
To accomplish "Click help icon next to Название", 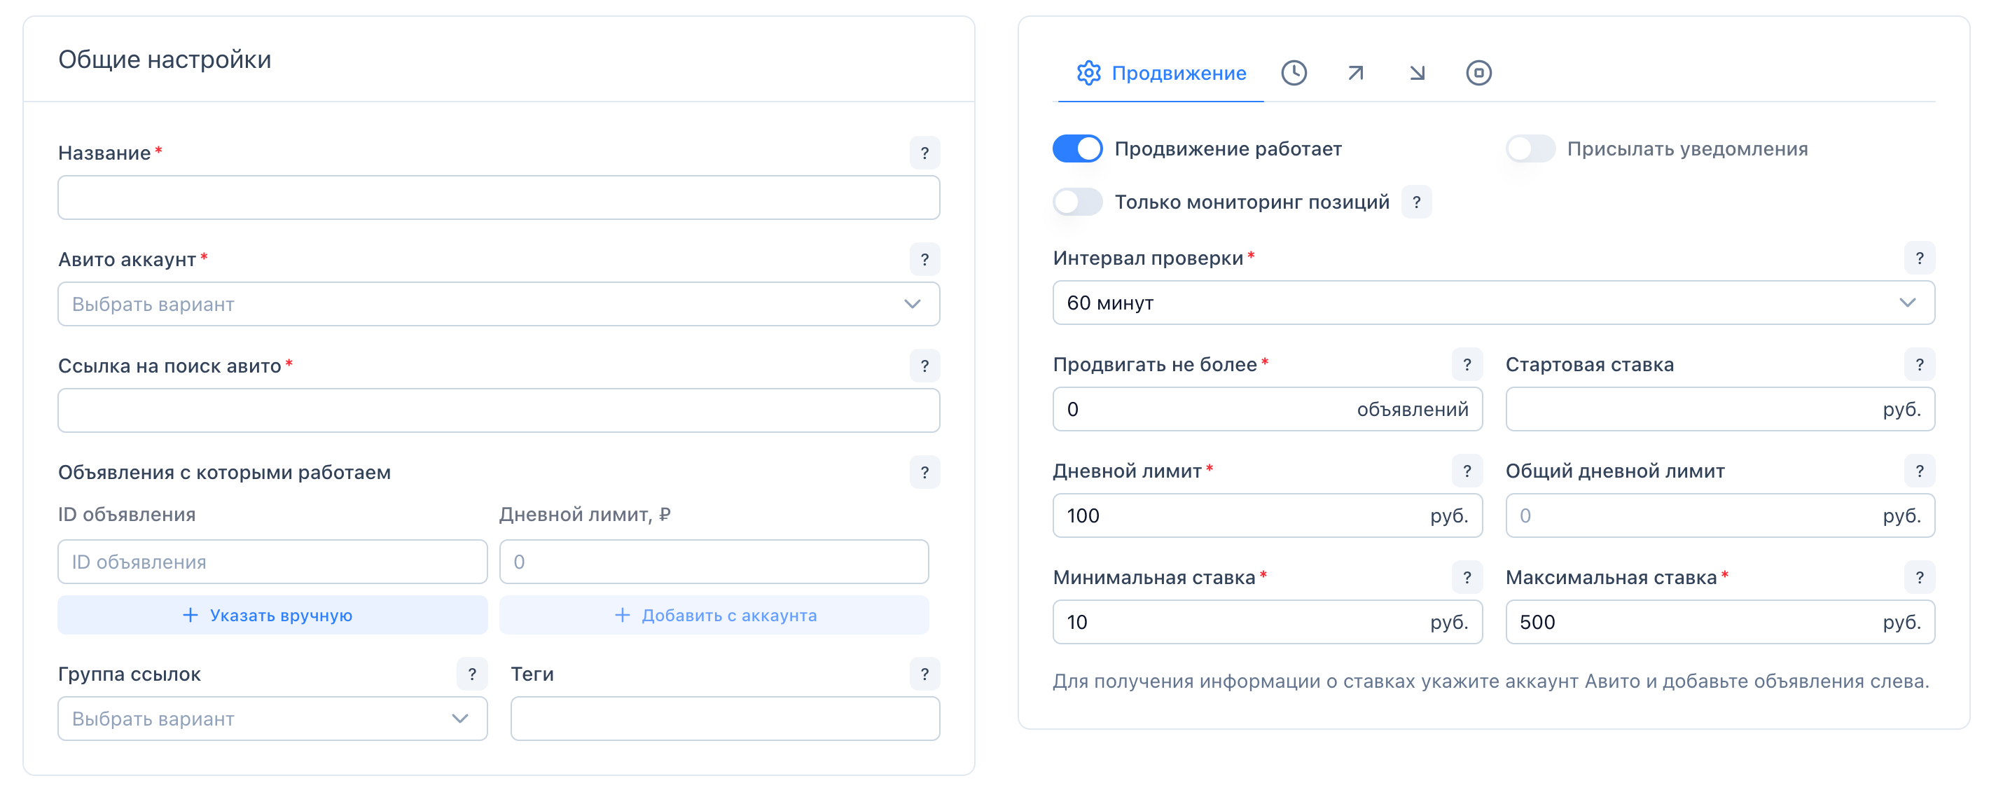I will [924, 153].
